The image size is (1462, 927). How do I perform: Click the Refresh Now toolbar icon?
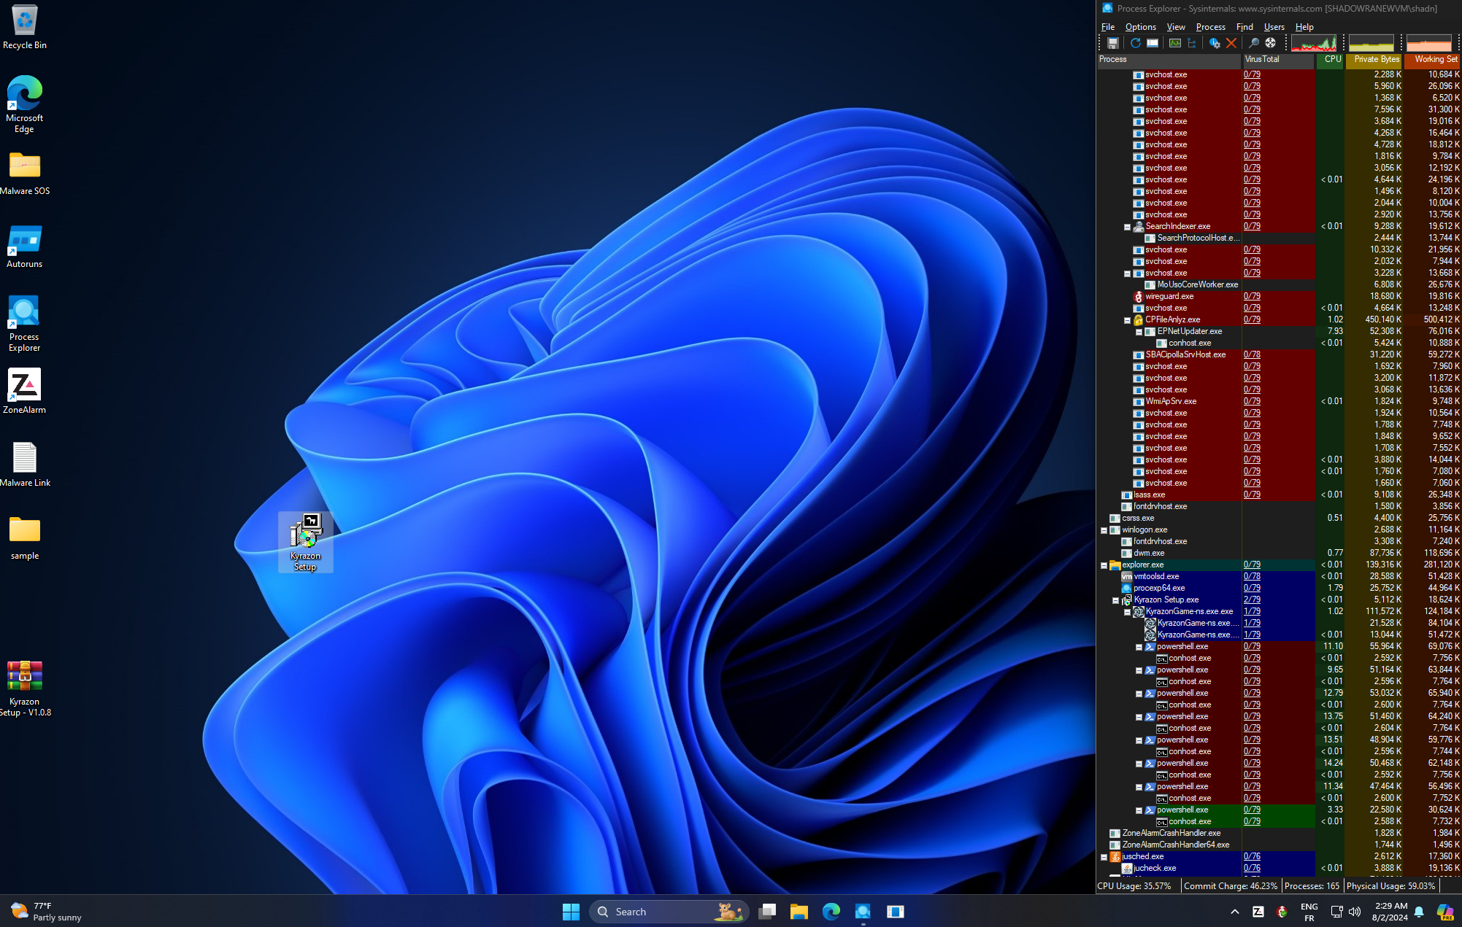click(x=1135, y=43)
